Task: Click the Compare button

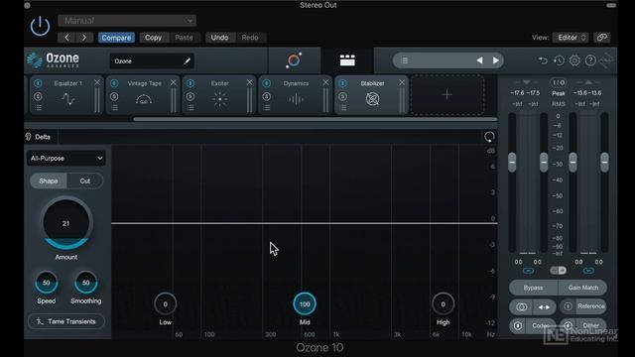Action: pyautogui.click(x=116, y=38)
